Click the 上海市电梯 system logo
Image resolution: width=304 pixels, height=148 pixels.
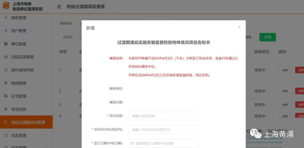[x=6, y=6]
